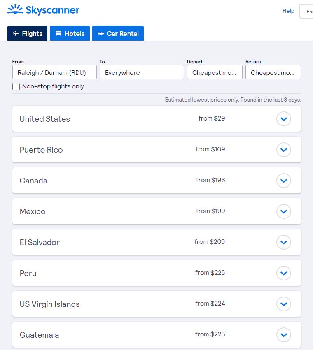Expand the Canada row chevron
This screenshot has height=350, width=313.
(x=283, y=181)
